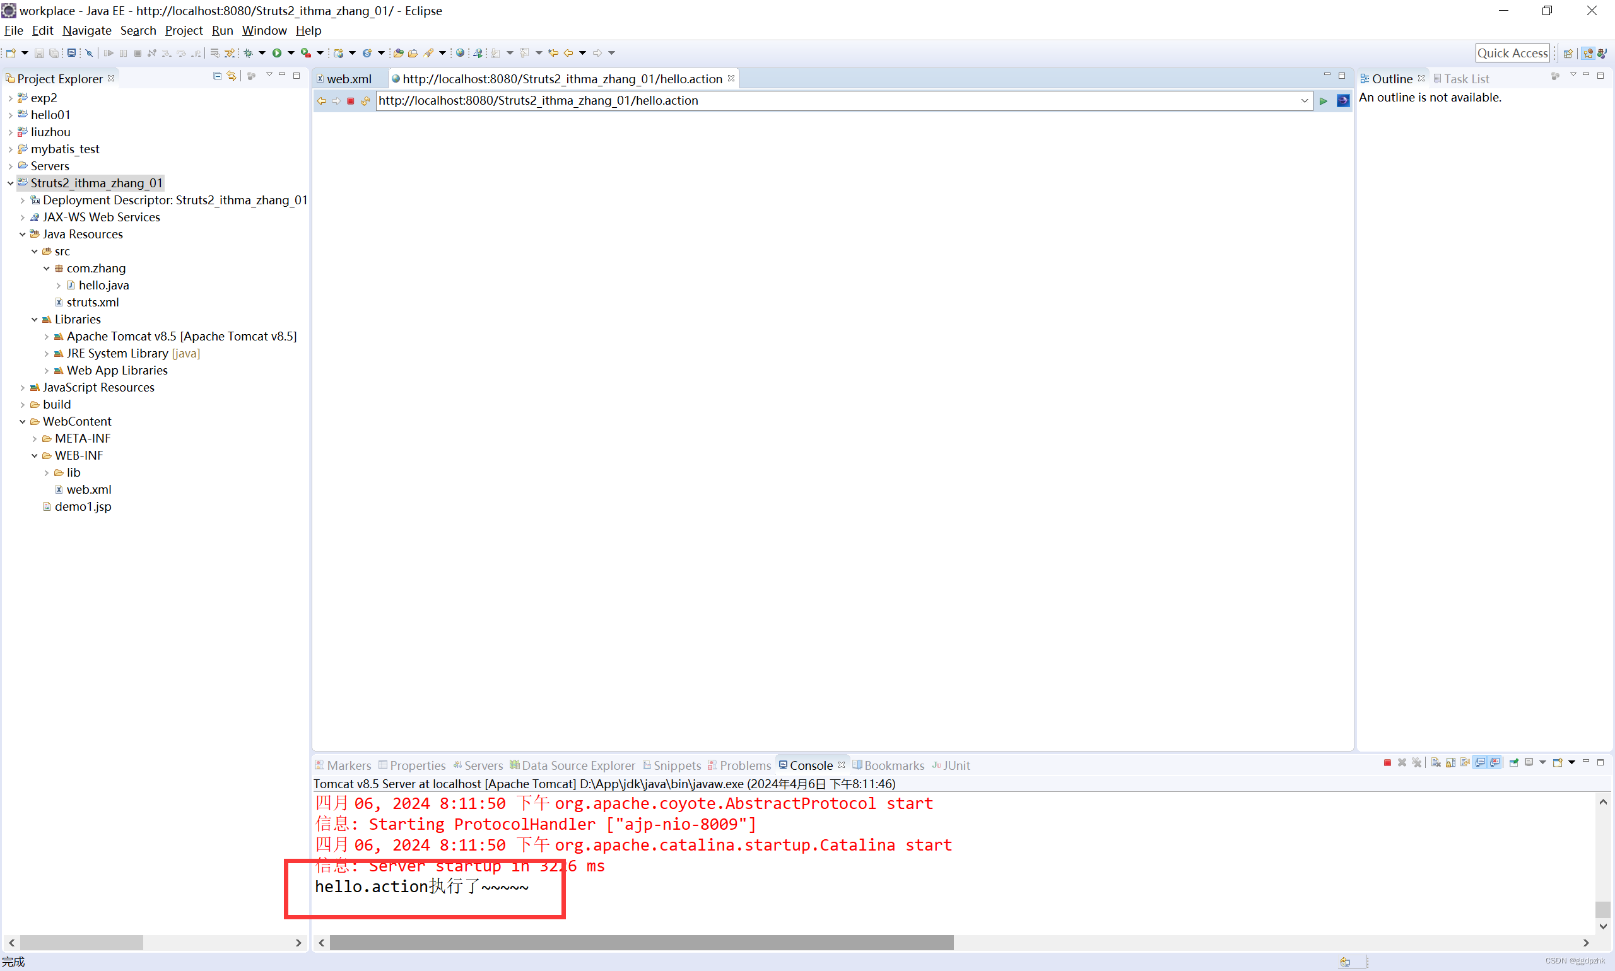Image resolution: width=1615 pixels, height=971 pixels.
Task: Click the red Stop loading icon in browser
Action: (x=350, y=101)
